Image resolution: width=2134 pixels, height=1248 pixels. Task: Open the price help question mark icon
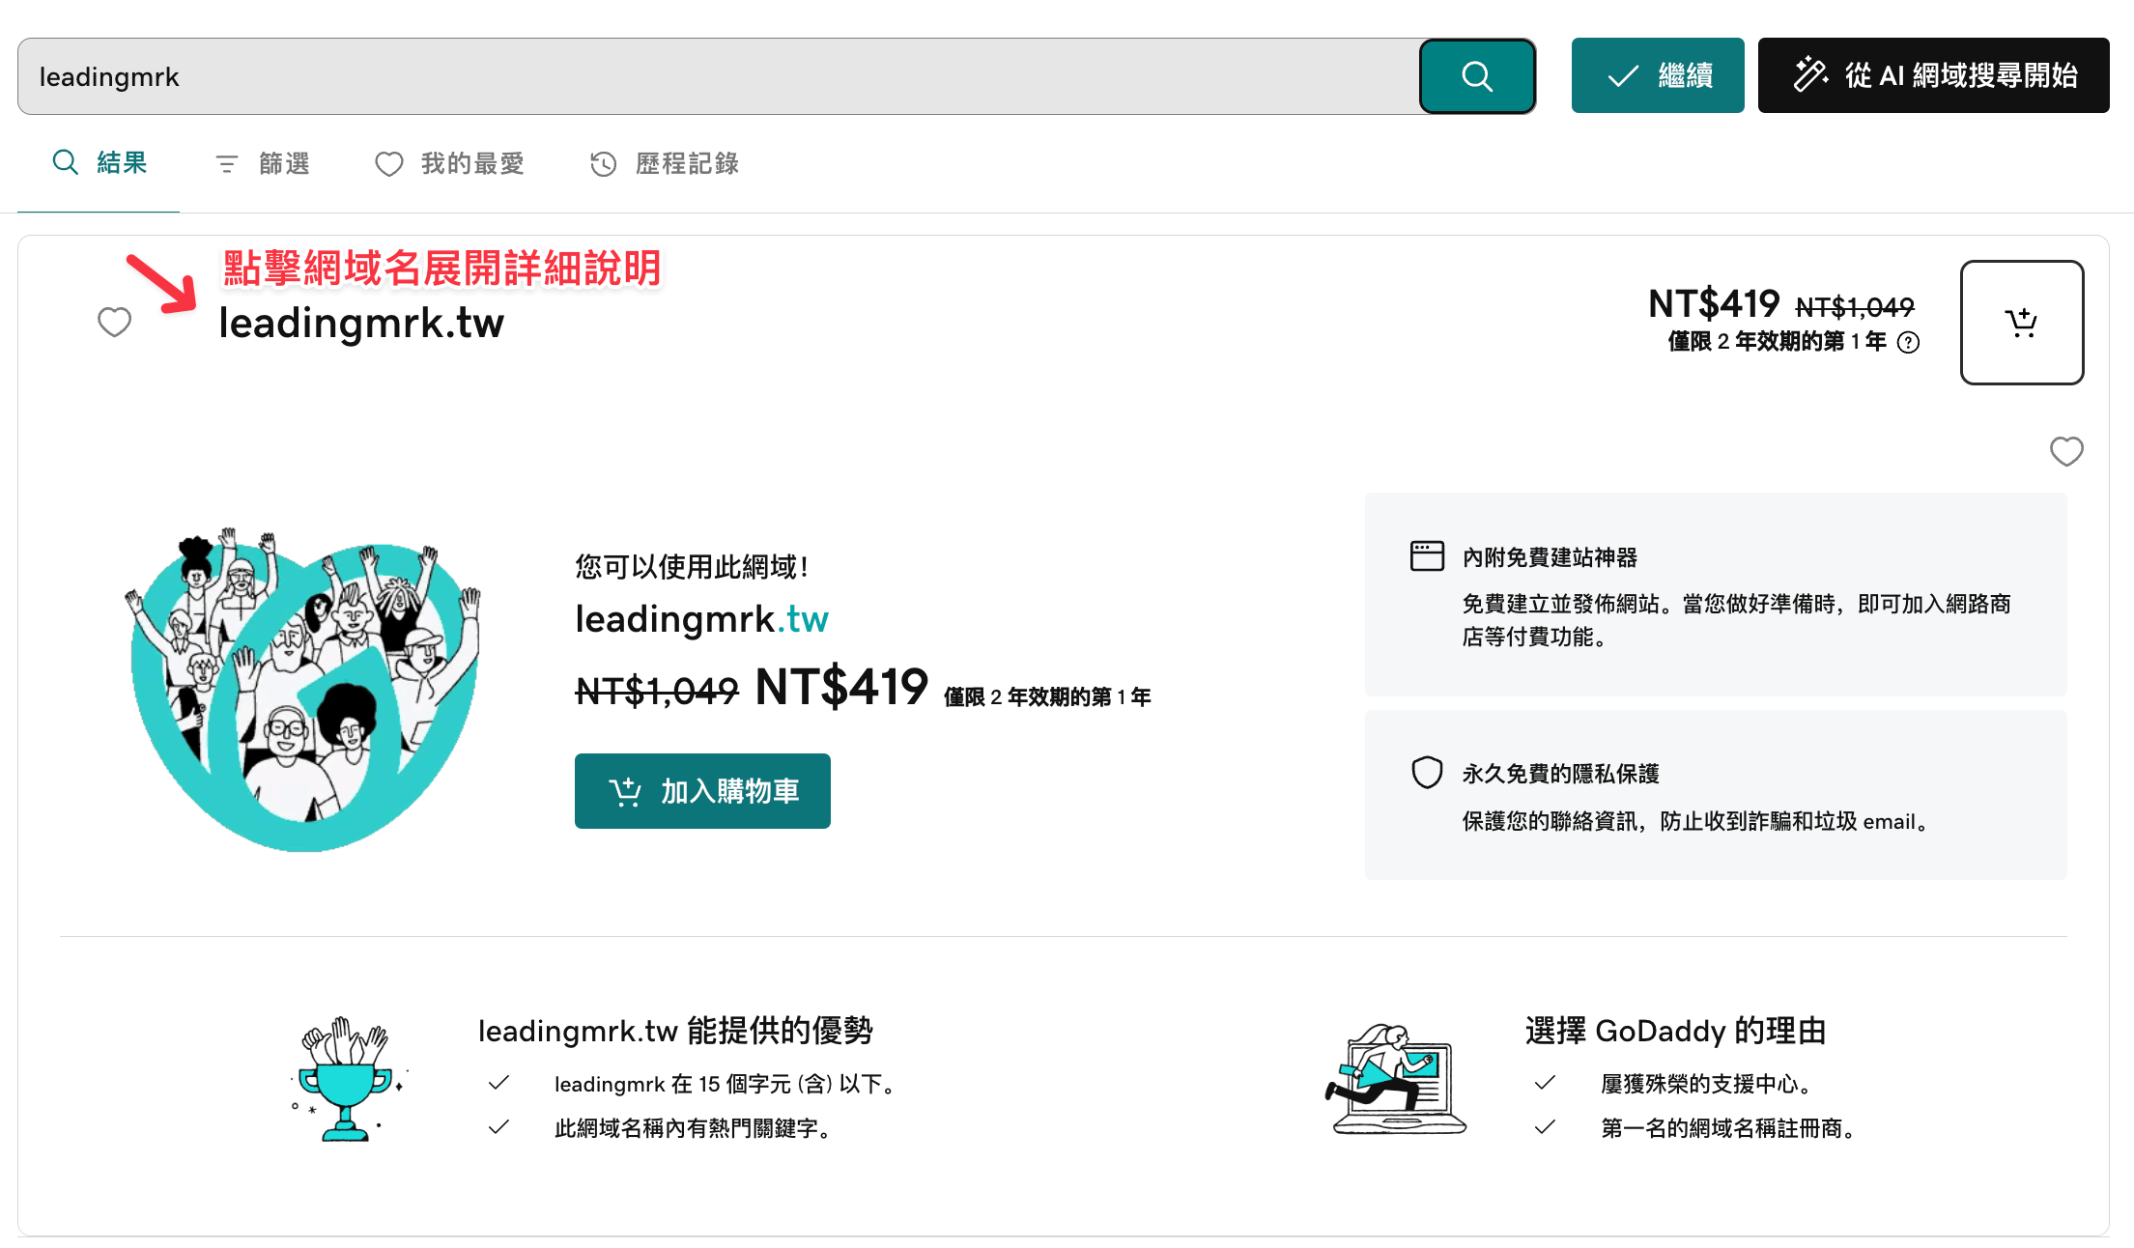click(x=1908, y=342)
